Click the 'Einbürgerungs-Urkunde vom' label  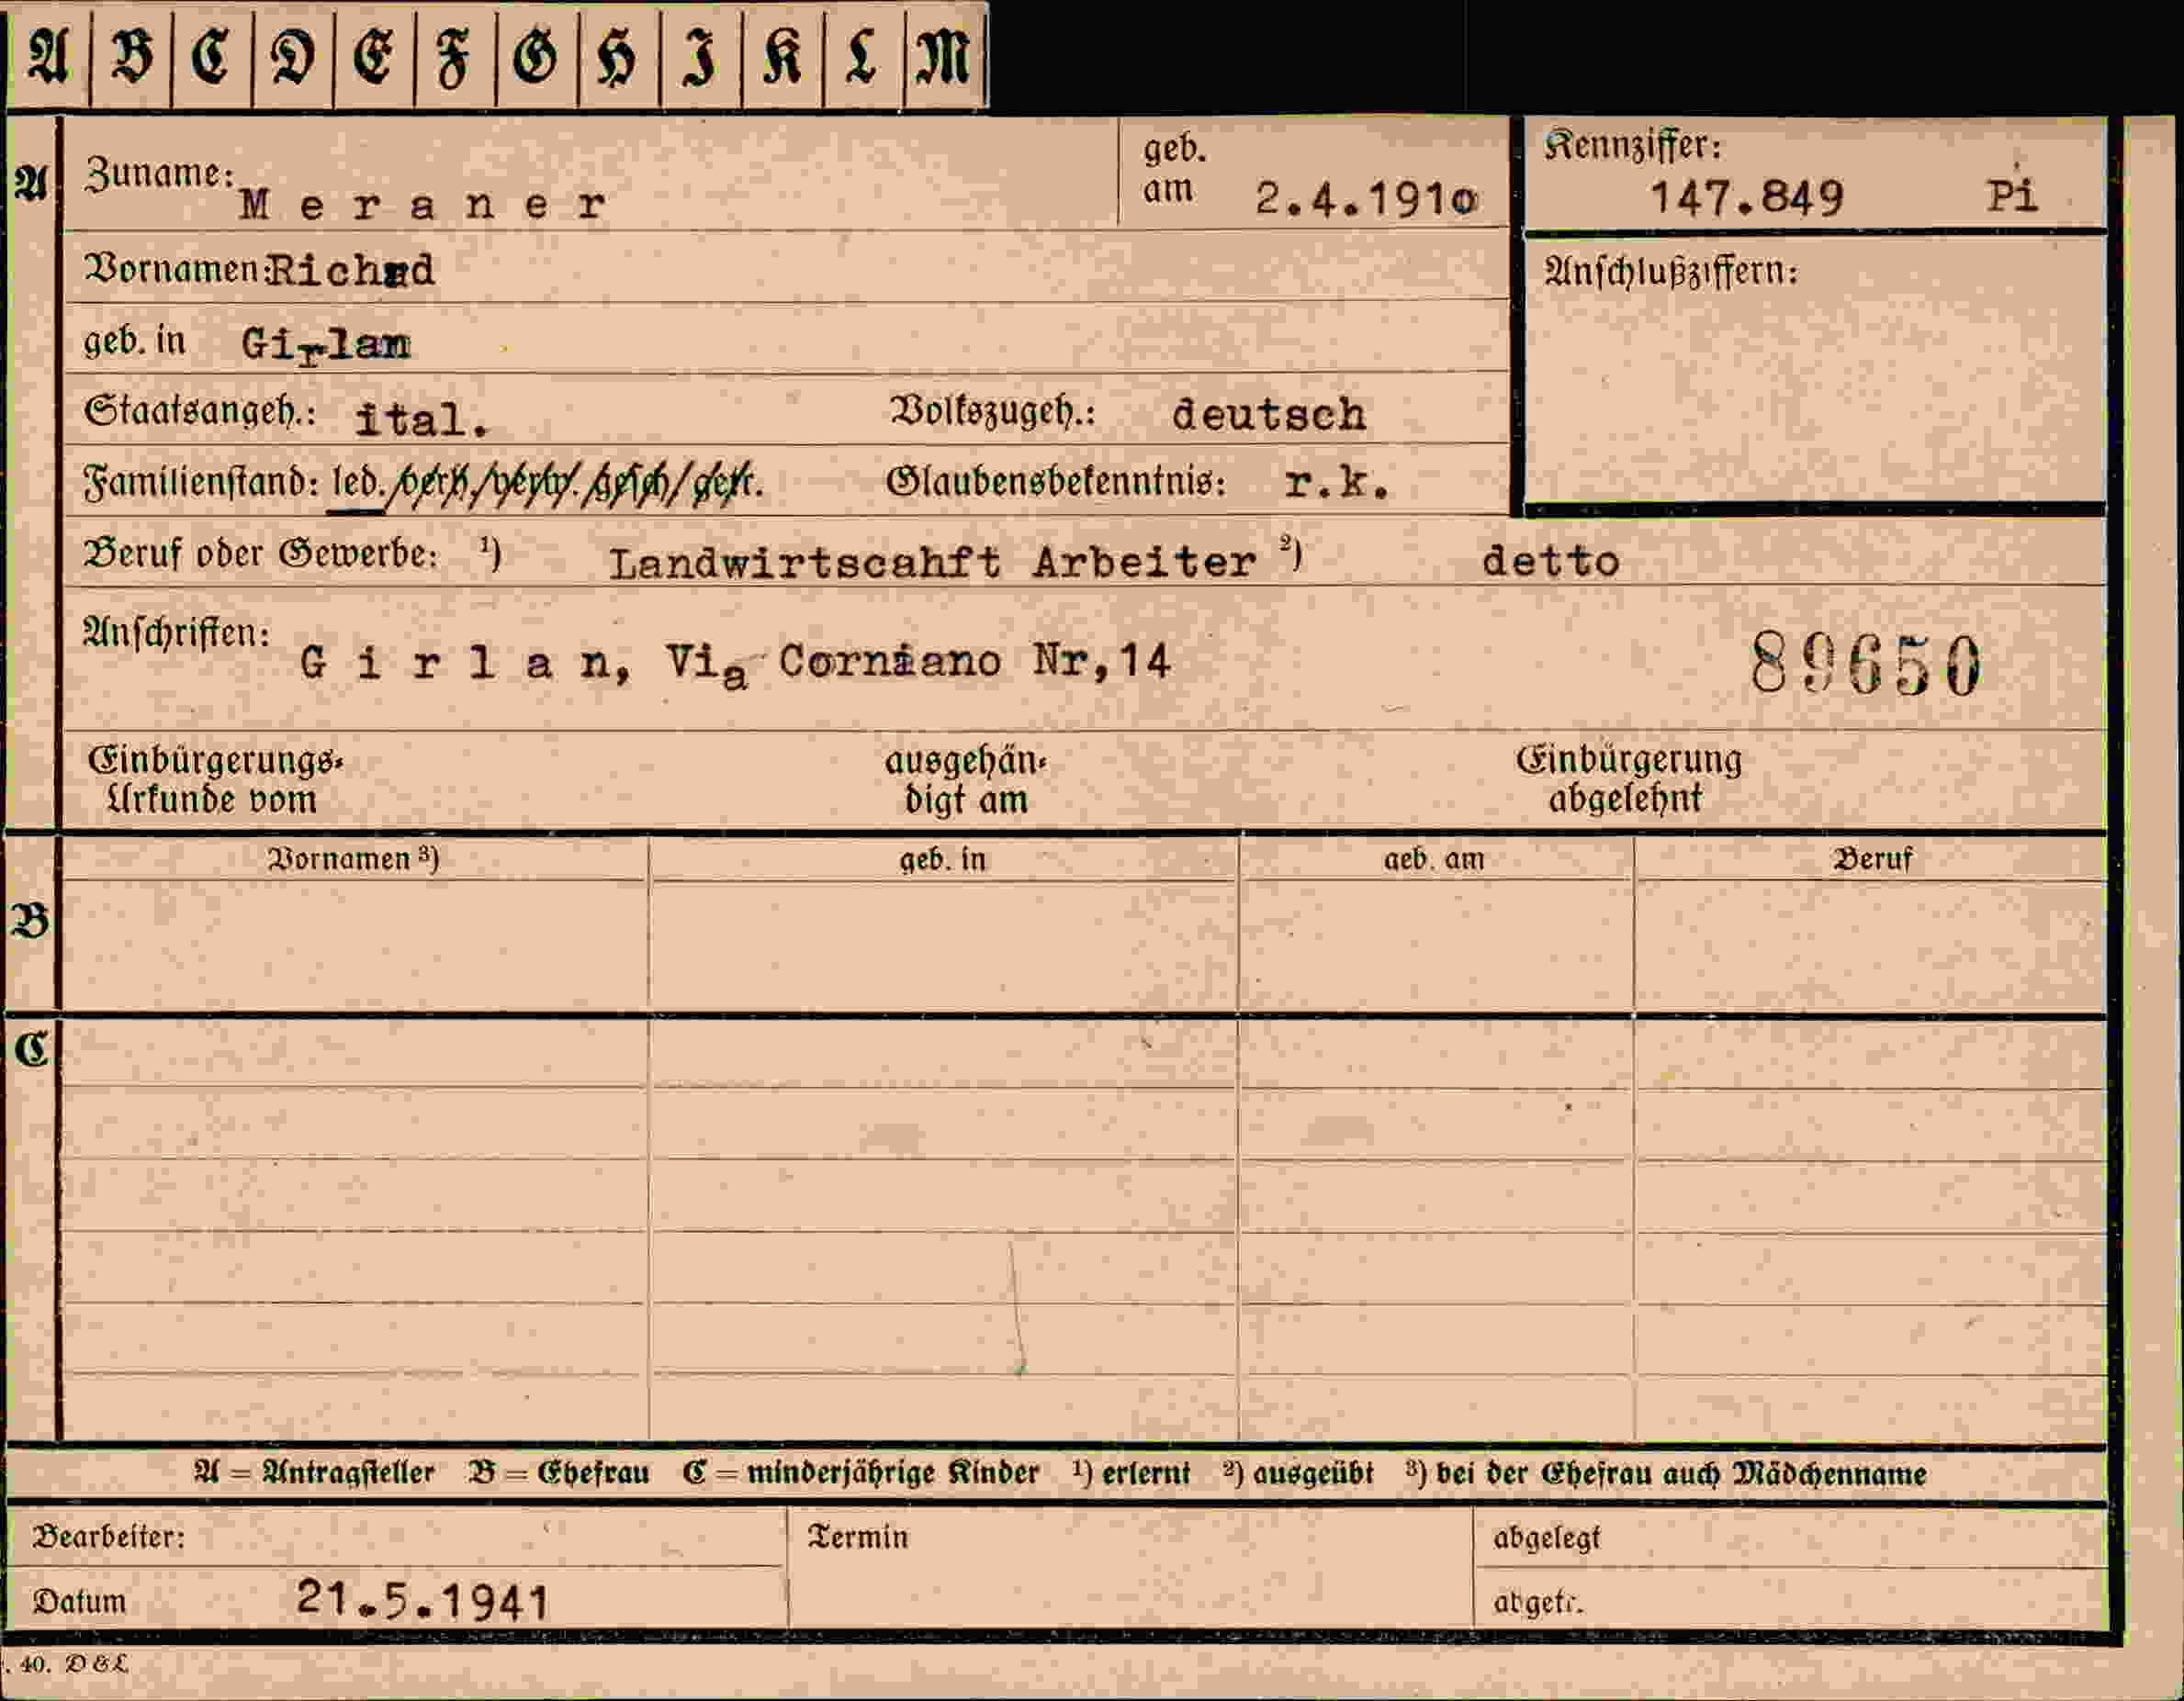215,779
